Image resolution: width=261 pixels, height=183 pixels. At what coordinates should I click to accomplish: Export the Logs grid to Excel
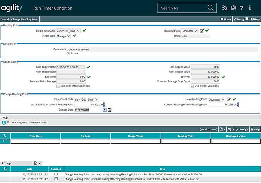[x=35, y=163]
